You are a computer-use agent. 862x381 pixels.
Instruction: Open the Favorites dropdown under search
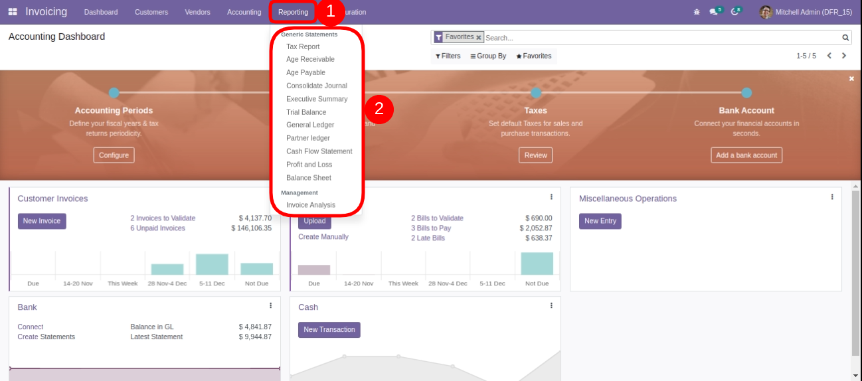534,56
